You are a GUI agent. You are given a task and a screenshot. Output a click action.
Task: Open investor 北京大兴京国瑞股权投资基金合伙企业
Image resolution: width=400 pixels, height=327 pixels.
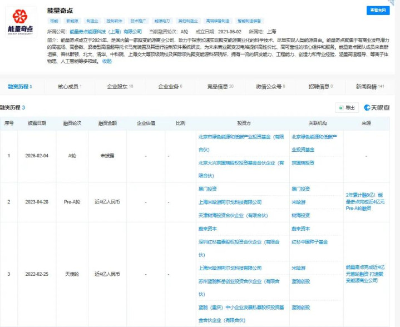tap(241, 170)
